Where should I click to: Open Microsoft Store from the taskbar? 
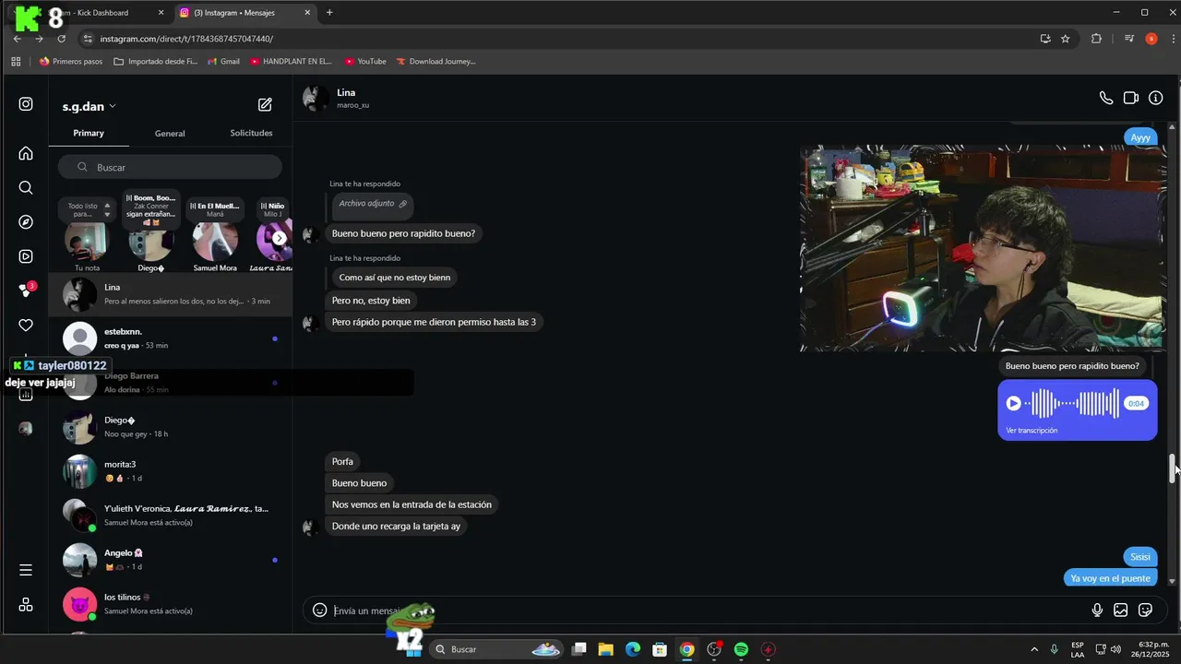[x=660, y=649]
